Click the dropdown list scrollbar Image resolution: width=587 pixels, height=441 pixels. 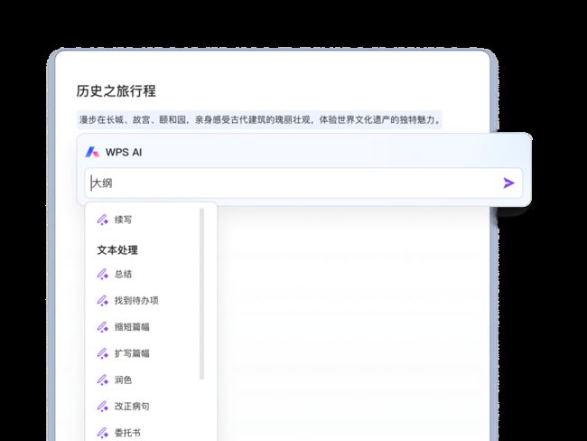point(202,294)
